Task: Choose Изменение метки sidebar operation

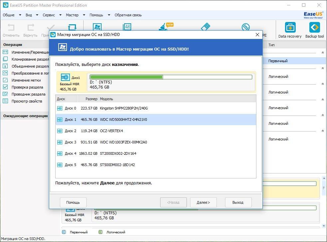Action: pyautogui.click(x=22, y=80)
